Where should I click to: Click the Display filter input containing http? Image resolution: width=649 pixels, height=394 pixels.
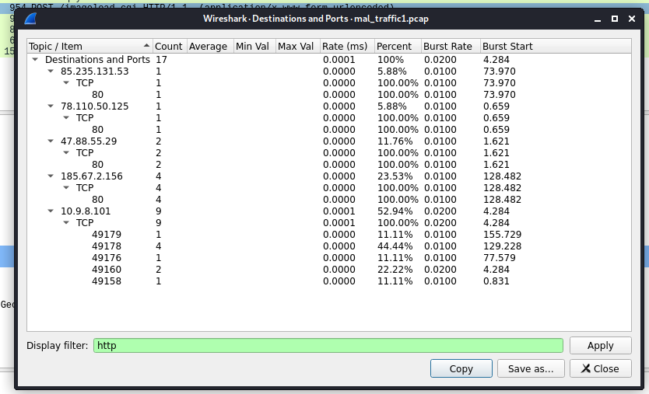(x=328, y=346)
